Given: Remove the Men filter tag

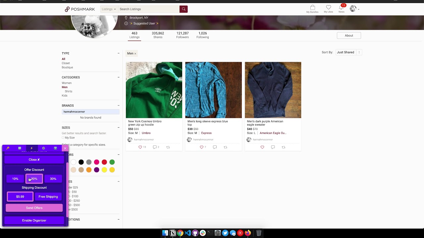Looking at the screenshot, I should tap(135, 54).
